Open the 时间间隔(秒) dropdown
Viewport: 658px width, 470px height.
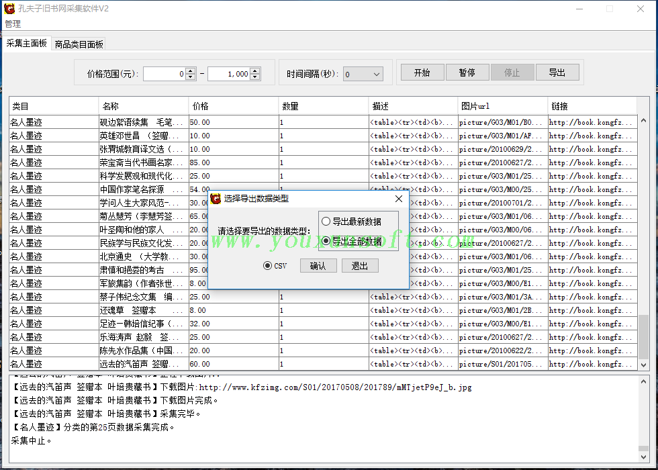[363, 75]
